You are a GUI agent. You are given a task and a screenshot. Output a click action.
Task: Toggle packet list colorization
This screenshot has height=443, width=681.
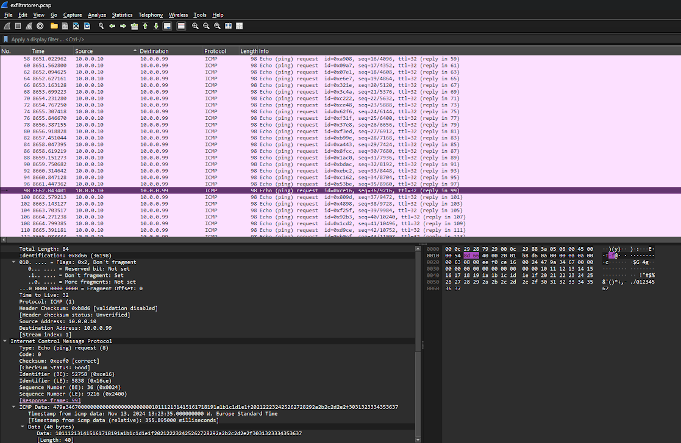[x=181, y=26]
